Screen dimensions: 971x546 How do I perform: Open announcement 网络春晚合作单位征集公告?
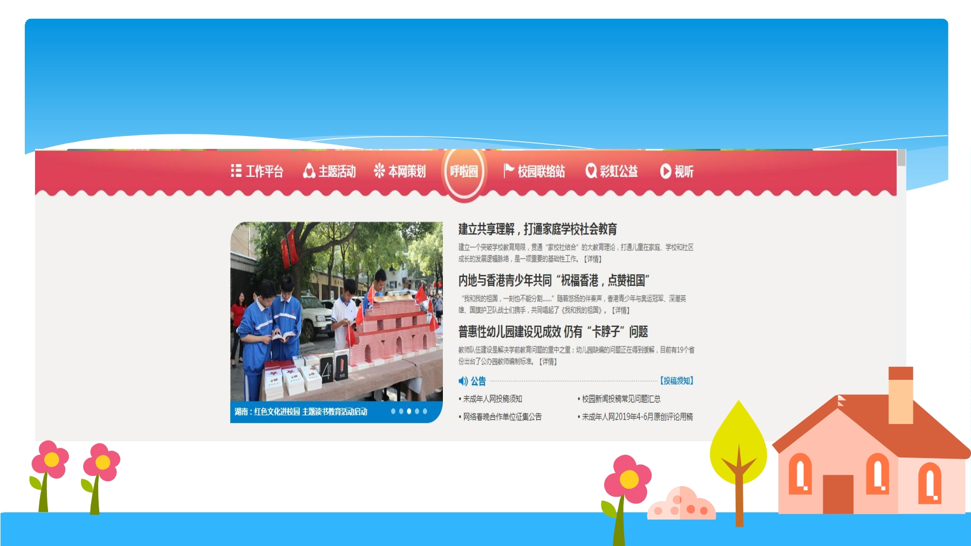502,417
